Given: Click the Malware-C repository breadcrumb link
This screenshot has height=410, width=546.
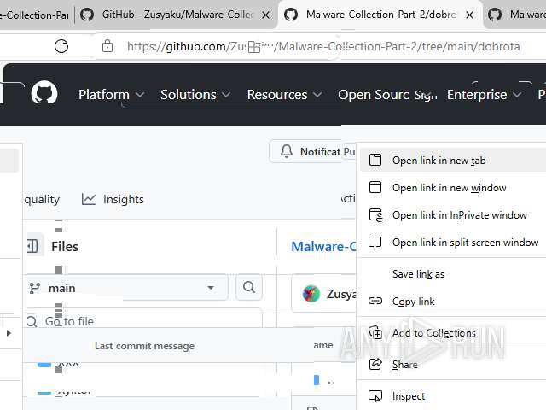Looking at the screenshot, I should [323, 247].
